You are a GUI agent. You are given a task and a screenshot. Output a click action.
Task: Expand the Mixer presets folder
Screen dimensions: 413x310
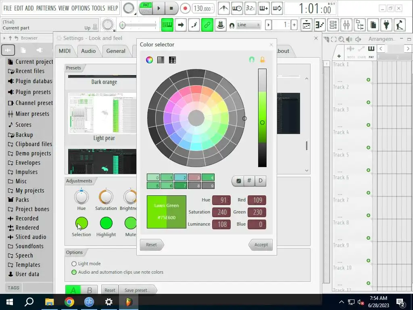tap(29, 114)
